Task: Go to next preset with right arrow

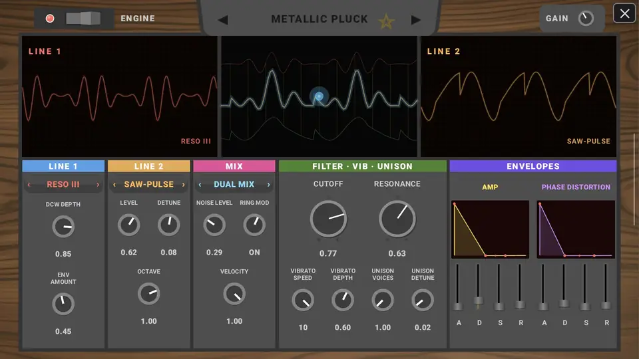Action: tap(415, 20)
